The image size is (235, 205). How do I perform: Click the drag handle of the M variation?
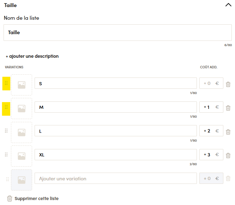pyautogui.click(x=6, y=107)
